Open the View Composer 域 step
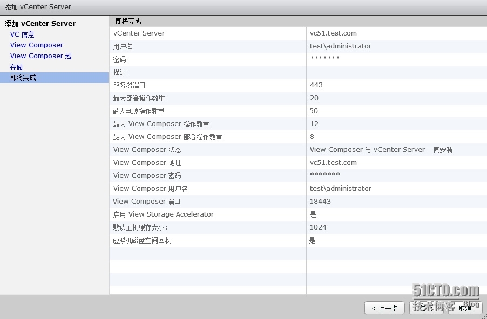 click(40, 56)
